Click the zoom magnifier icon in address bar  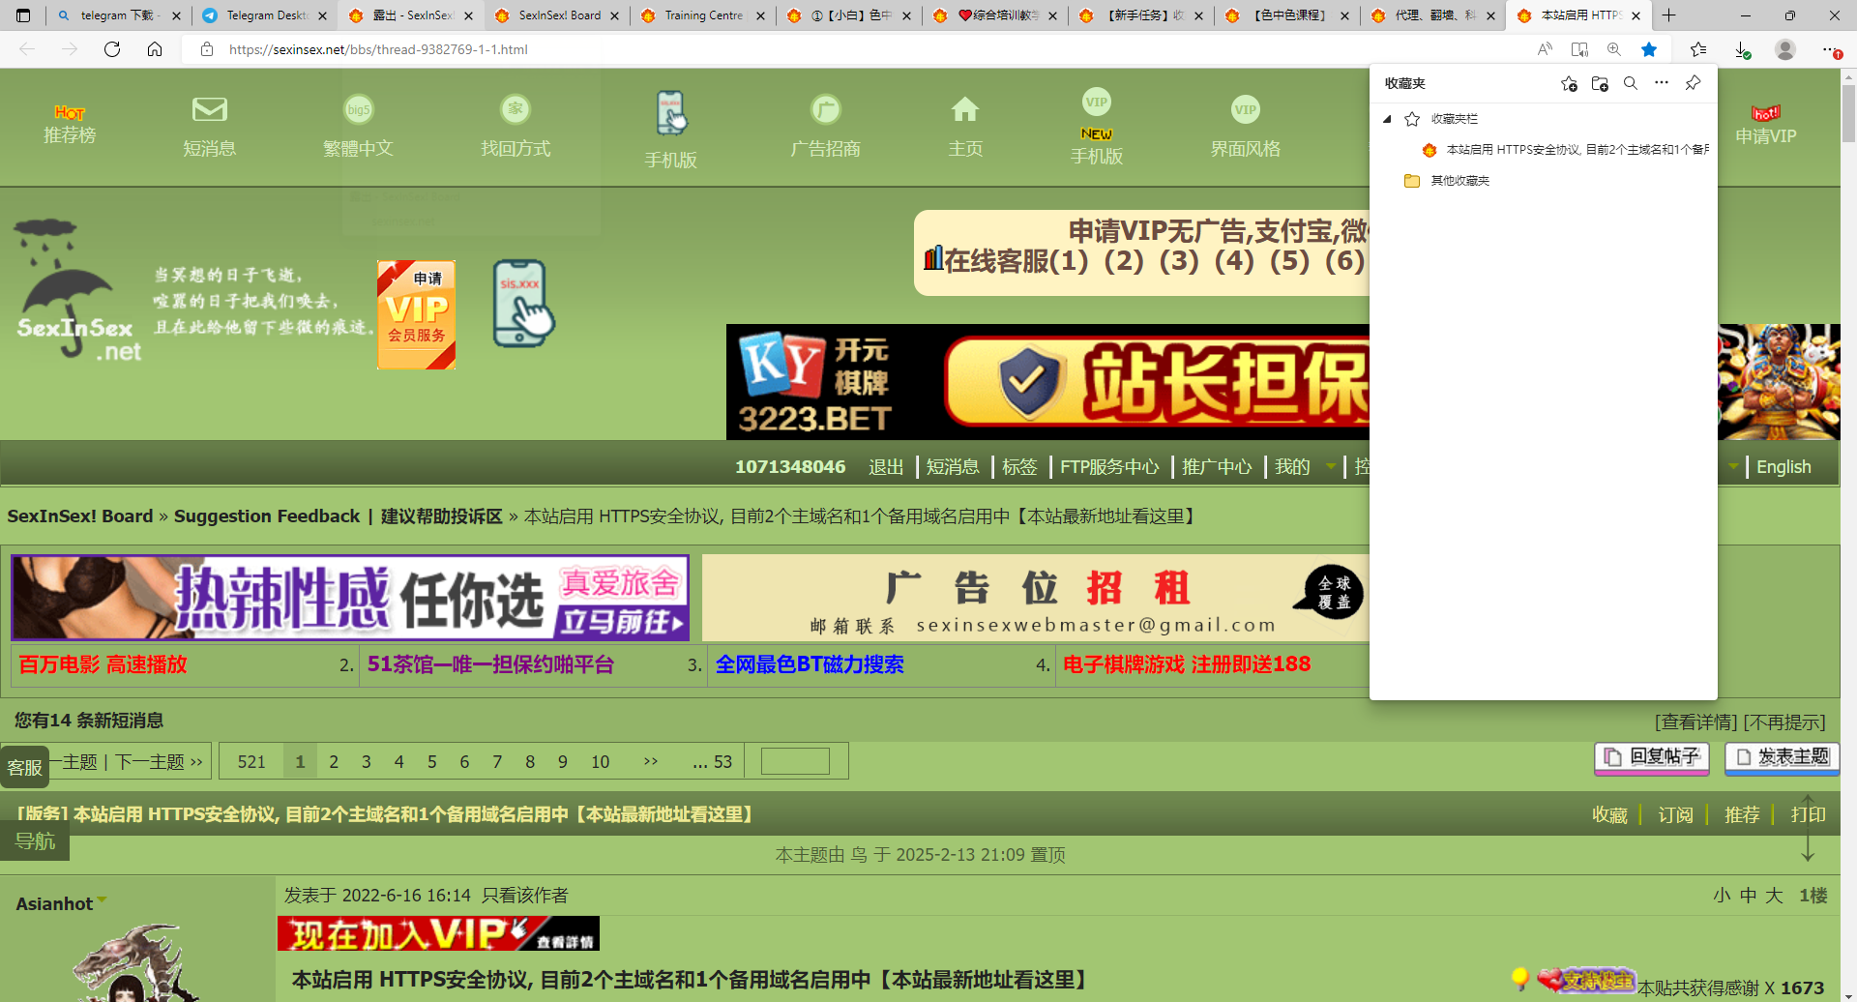pos(1614,49)
